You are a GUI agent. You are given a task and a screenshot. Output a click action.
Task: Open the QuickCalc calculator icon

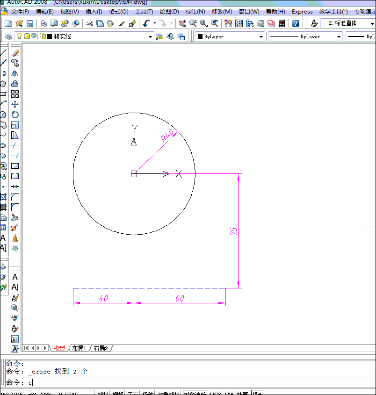tap(282, 23)
